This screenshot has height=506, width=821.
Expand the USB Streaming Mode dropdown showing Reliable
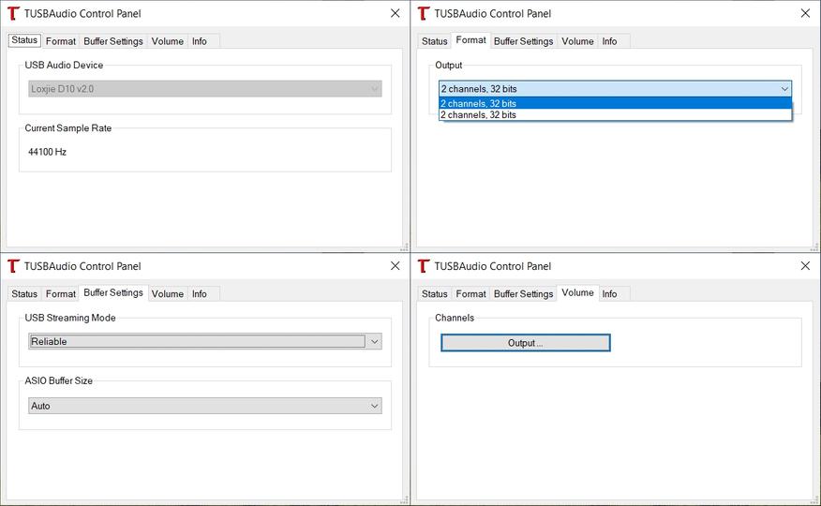[204, 342]
